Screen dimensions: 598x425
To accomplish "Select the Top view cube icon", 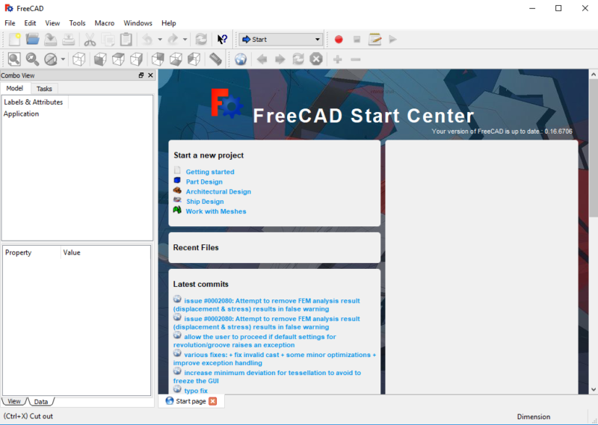I will pyautogui.click(x=119, y=59).
